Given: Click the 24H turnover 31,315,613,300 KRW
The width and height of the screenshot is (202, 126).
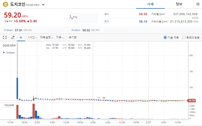Looking at the screenshot, I should 184,21.
